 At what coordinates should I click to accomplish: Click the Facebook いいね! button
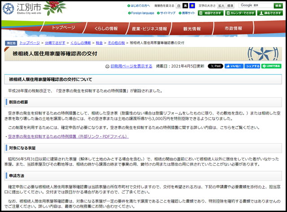(234, 66)
